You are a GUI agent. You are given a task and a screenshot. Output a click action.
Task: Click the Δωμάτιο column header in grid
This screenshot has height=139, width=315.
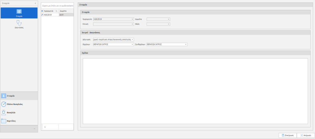tap(66, 11)
